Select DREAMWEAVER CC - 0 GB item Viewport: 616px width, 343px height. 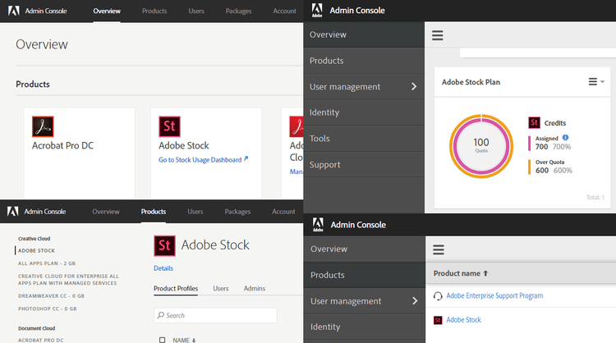click(51, 296)
